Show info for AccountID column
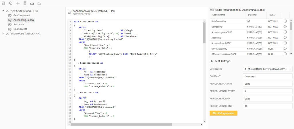This screenshot has width=294, height=129. click(x=285, y=38)
